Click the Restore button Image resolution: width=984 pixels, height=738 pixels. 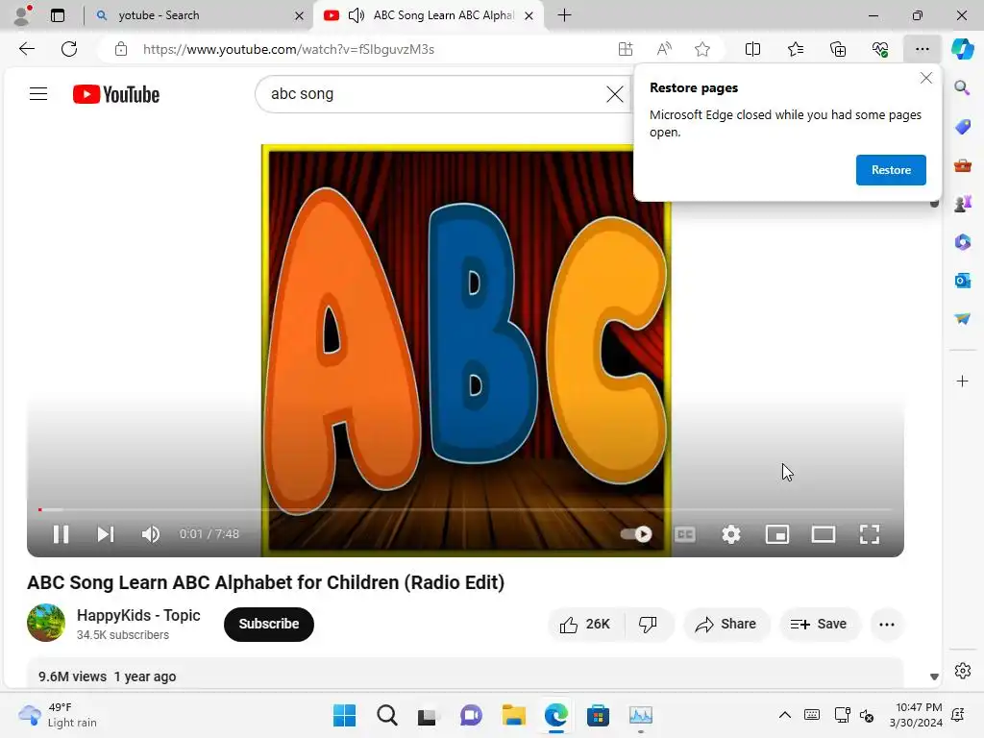[x=891, y=170]
